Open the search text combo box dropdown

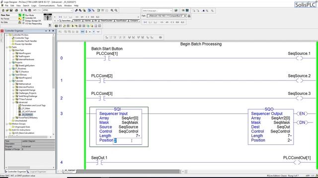pyautogui.click(x=72, y=10)
